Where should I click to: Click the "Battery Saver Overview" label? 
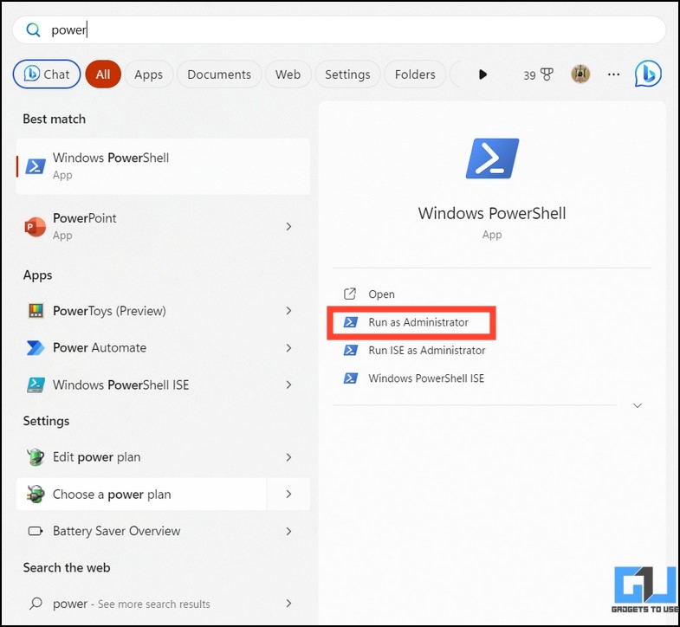tap(117, 531)
